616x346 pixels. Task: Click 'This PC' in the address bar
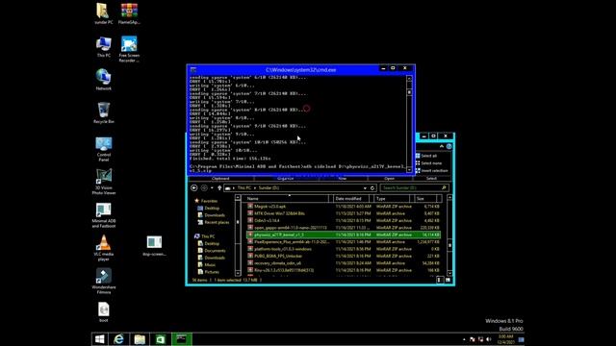[244, 188]
